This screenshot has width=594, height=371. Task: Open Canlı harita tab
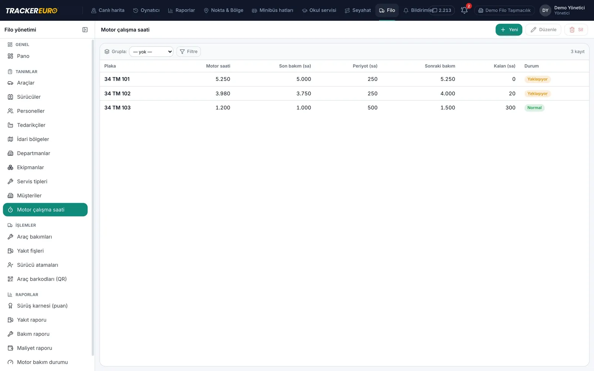coord(108,10)
